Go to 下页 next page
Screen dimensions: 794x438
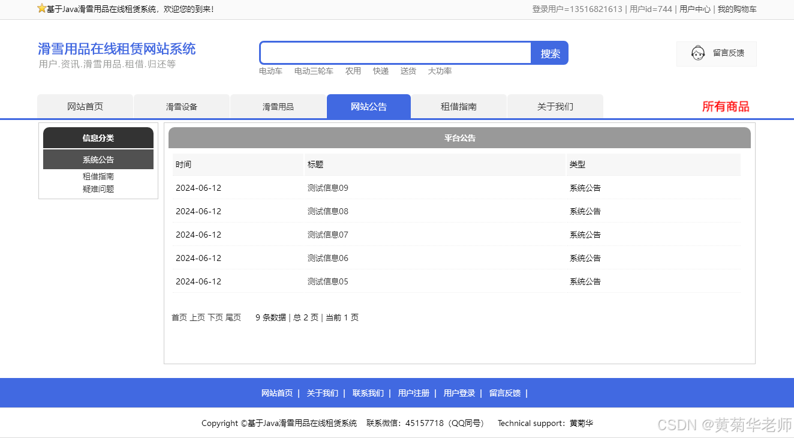[x=215, y=317]
